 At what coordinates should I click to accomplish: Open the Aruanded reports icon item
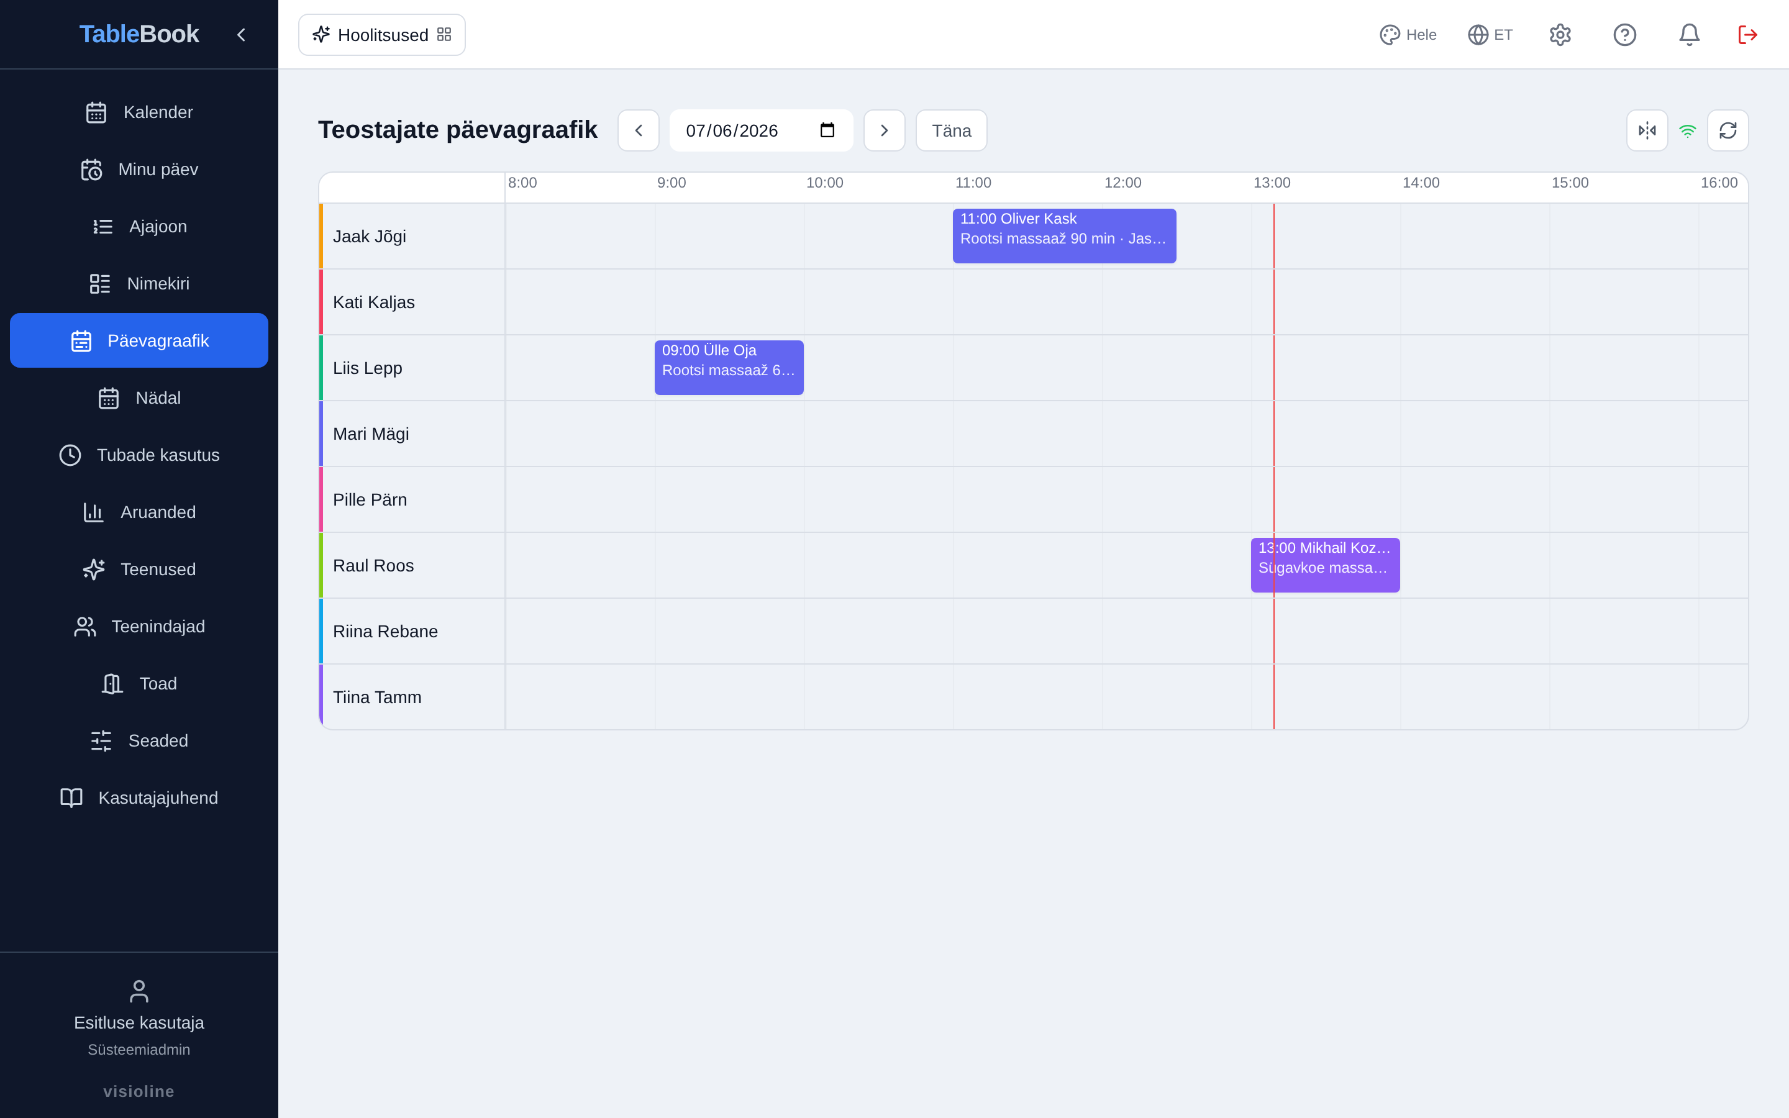tap(139, 512)
